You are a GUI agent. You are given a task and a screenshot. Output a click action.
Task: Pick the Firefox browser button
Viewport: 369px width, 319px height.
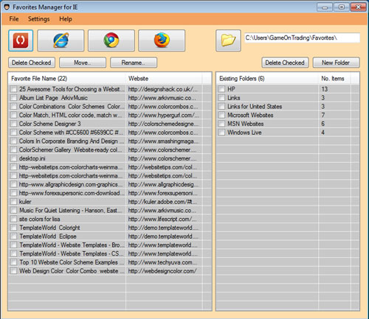point(162,41)
